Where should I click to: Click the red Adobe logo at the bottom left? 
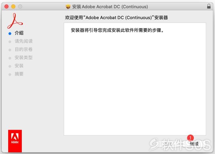point(15,141)
